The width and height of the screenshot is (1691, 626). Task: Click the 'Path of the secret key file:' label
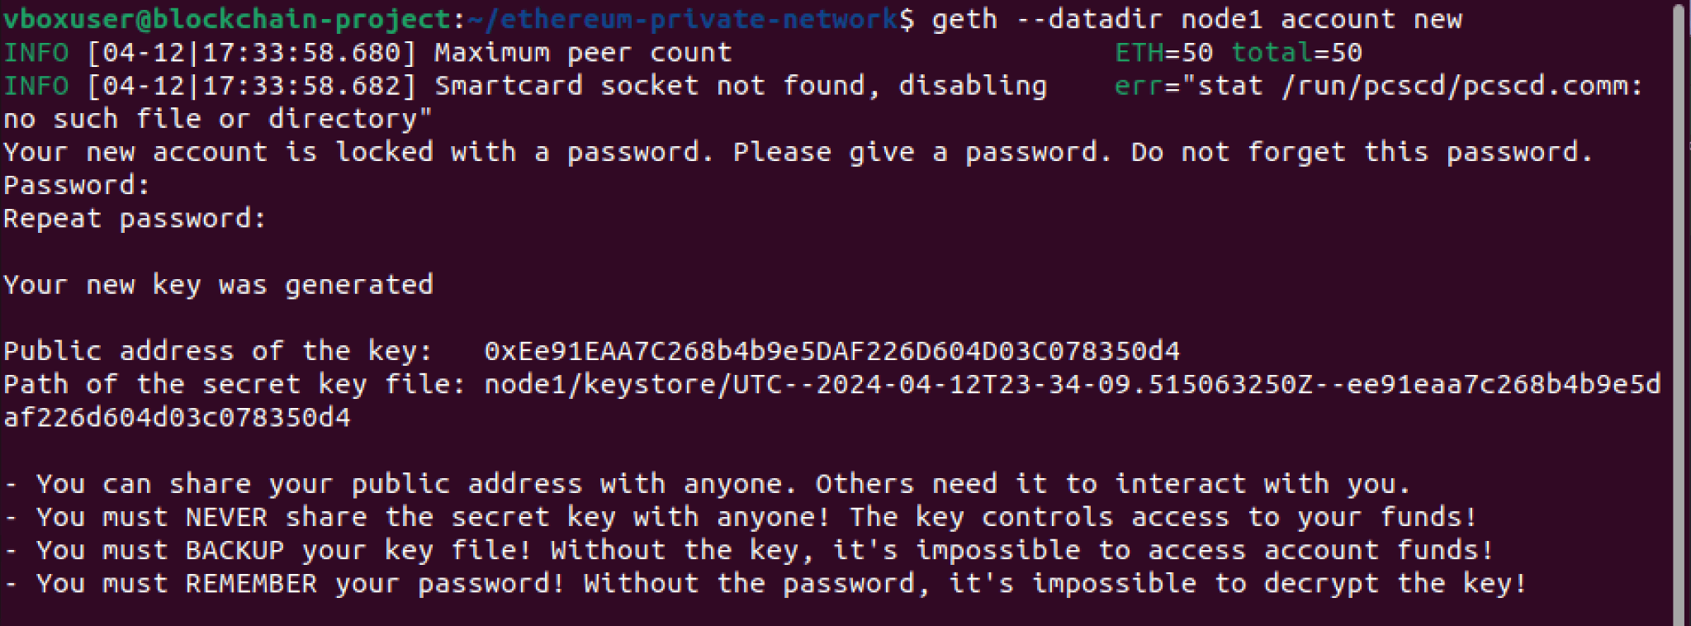click(234, 384)
